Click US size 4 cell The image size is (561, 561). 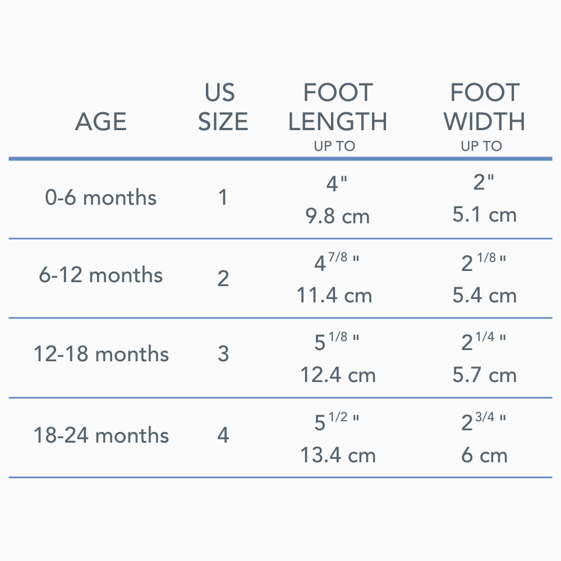pos(223,435)
